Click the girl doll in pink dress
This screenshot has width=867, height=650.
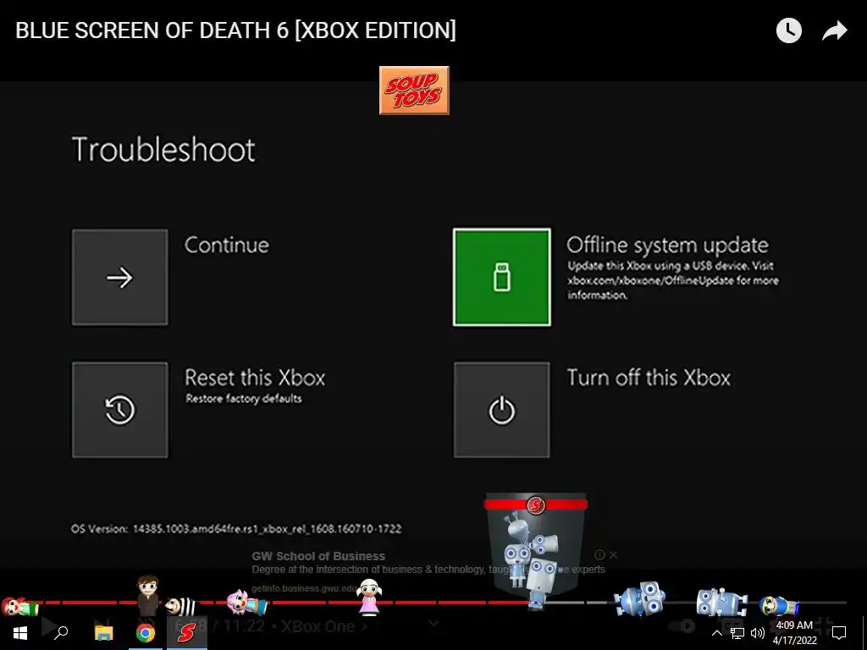[x=369, y=597]
